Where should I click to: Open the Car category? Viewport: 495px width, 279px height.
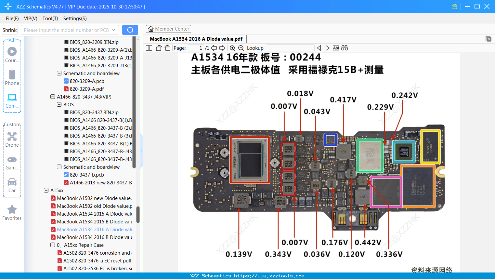click(x=12, y=185)
